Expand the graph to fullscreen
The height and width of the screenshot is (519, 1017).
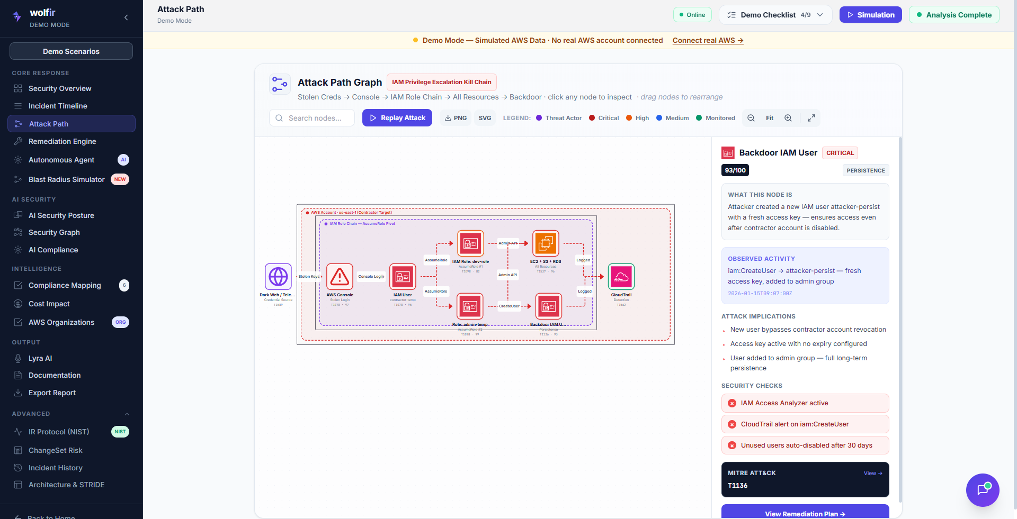[x=811, y=118]
